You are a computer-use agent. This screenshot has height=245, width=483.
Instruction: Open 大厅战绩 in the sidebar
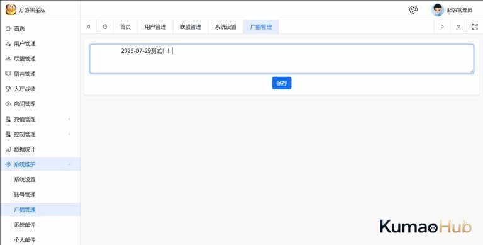pyautogui.click(x=40, y=89)
